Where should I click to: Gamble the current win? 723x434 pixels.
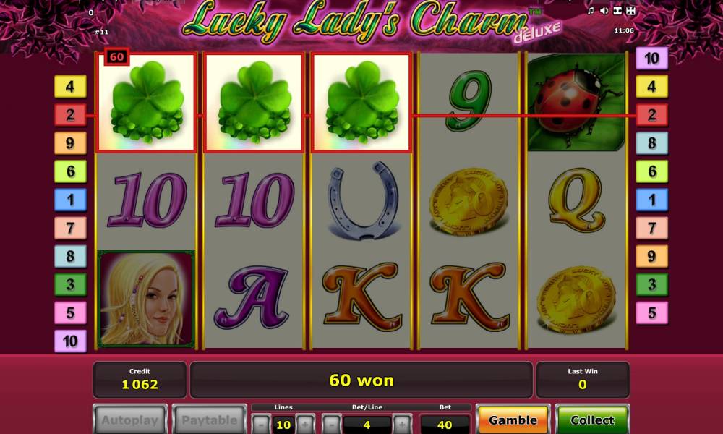click(x=513, y=420)
